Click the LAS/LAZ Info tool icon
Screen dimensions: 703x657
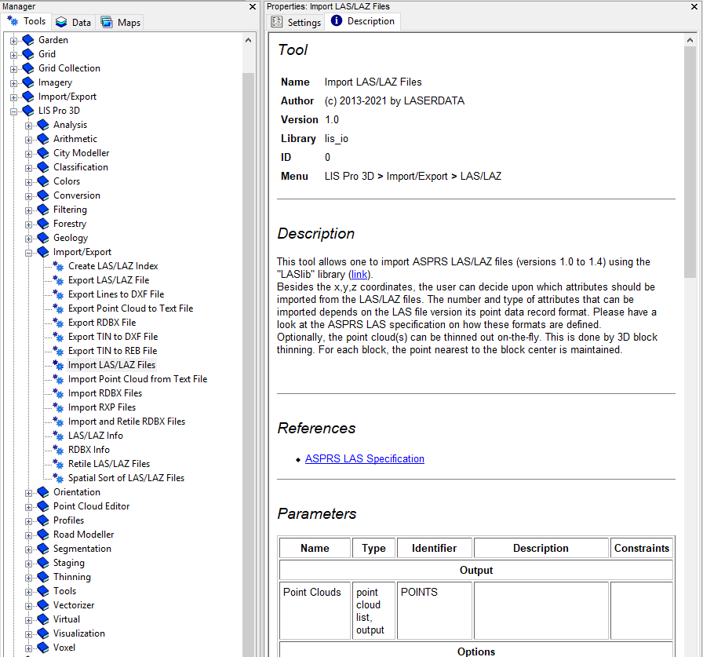coord(58,436)
